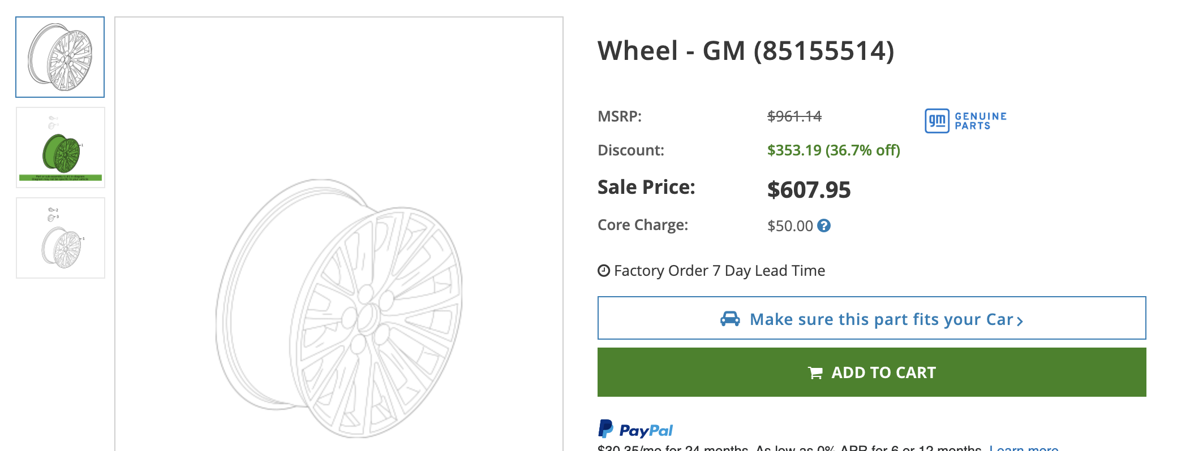Select the third wheel diagram thumbnail

61,238
